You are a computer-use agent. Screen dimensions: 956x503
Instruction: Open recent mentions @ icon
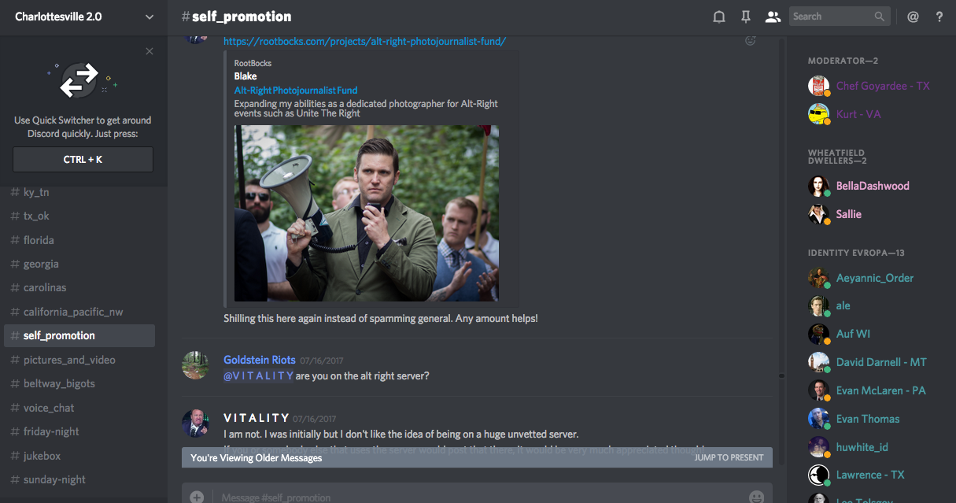tap(913, 17)
